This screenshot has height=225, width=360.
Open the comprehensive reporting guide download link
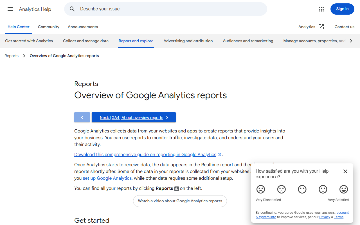pos(145,154)
